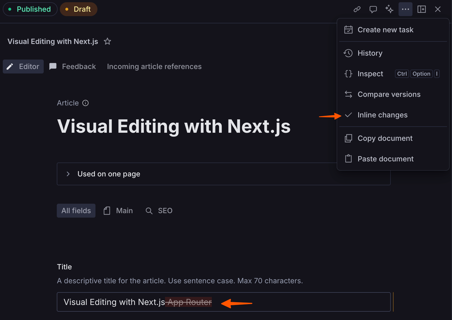Show All fields group

pyautogui.click(x=76, y=211)
